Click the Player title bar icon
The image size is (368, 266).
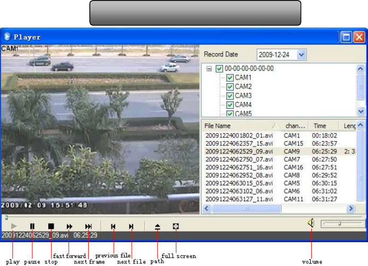7,37
